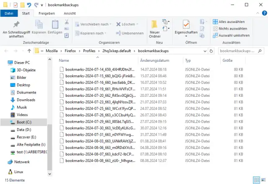
Task: Collapse the ribbon with the chevron
Action: click(258, 13)
